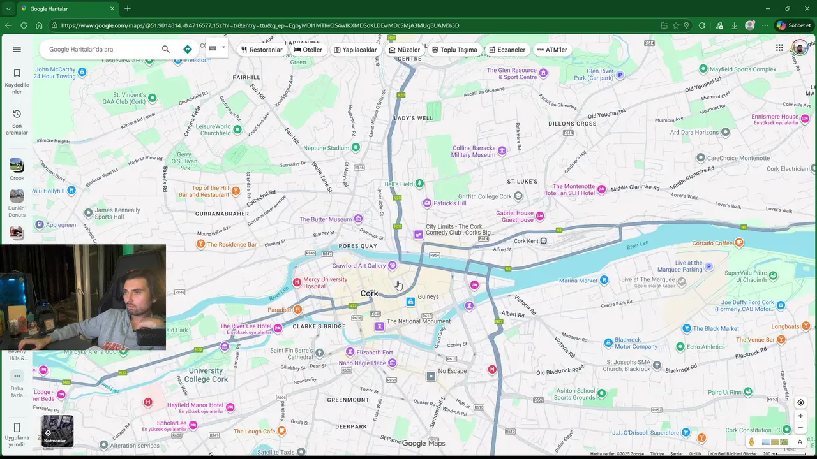Click browser reload button
This screenshot has height=459, width=817.
(x=24, y=25)
